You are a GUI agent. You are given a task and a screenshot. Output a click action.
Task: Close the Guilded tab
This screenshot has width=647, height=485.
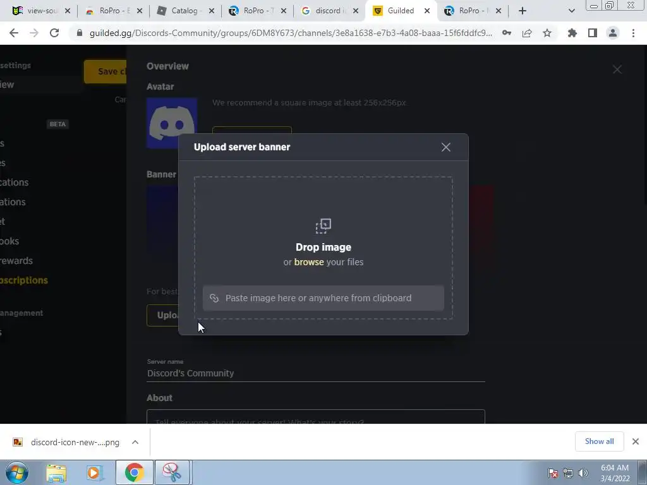coord(427,11)
